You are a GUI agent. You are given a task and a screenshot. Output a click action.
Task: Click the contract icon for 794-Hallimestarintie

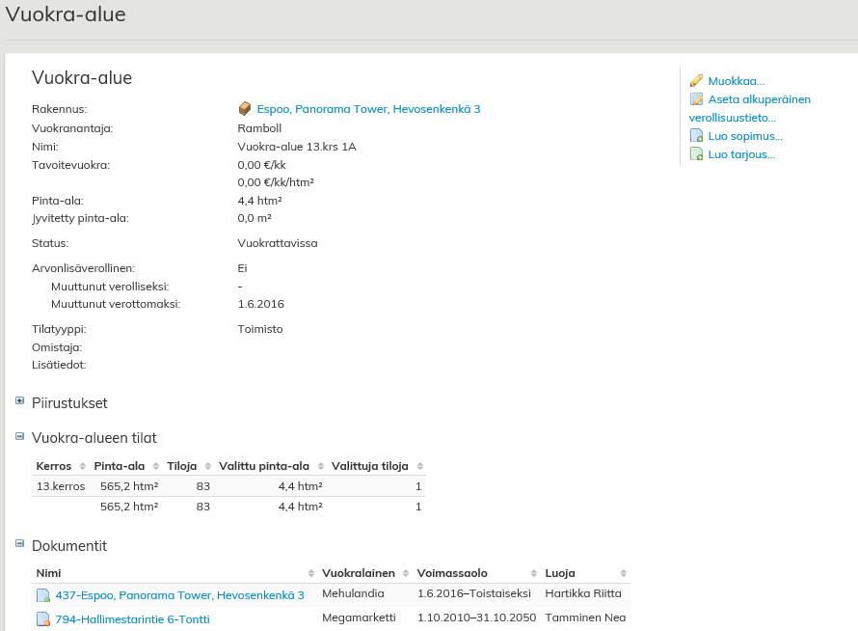coord(43,619)
